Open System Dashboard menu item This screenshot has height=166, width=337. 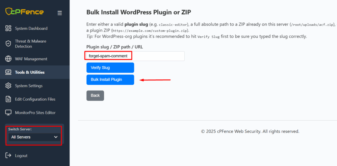tap(31, 29)
